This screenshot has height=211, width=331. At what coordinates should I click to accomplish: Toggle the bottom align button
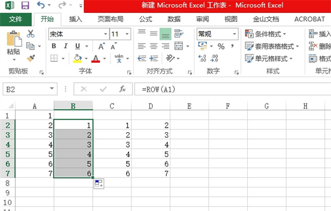coord(165,34)
